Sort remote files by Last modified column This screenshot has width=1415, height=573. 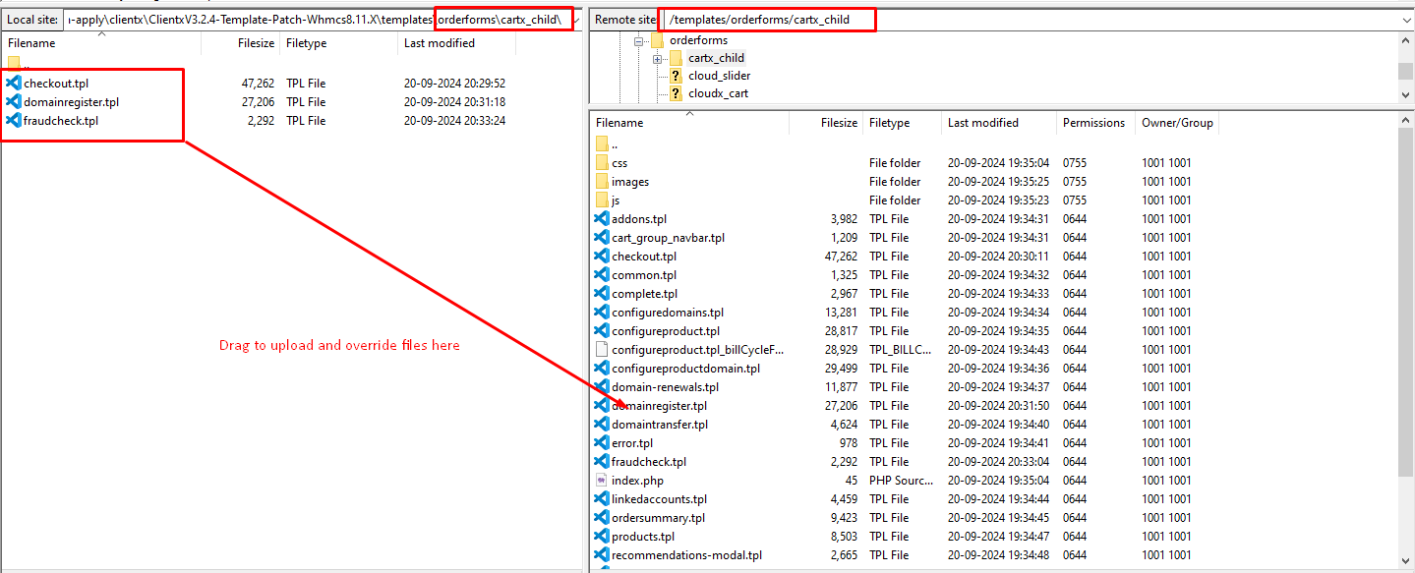[x=983, y=123]
